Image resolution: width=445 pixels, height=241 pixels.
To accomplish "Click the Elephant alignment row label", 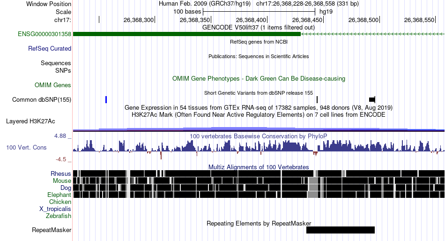I will (x=59, y=195).
